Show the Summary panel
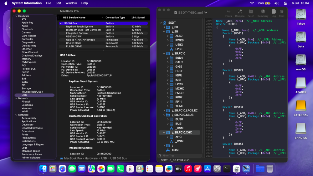The height and width of the screenshot is (176, 313). [x=263, y=13]
